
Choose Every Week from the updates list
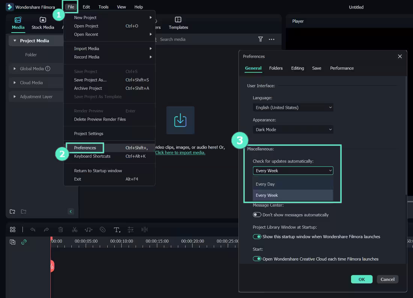coord(293,195)
